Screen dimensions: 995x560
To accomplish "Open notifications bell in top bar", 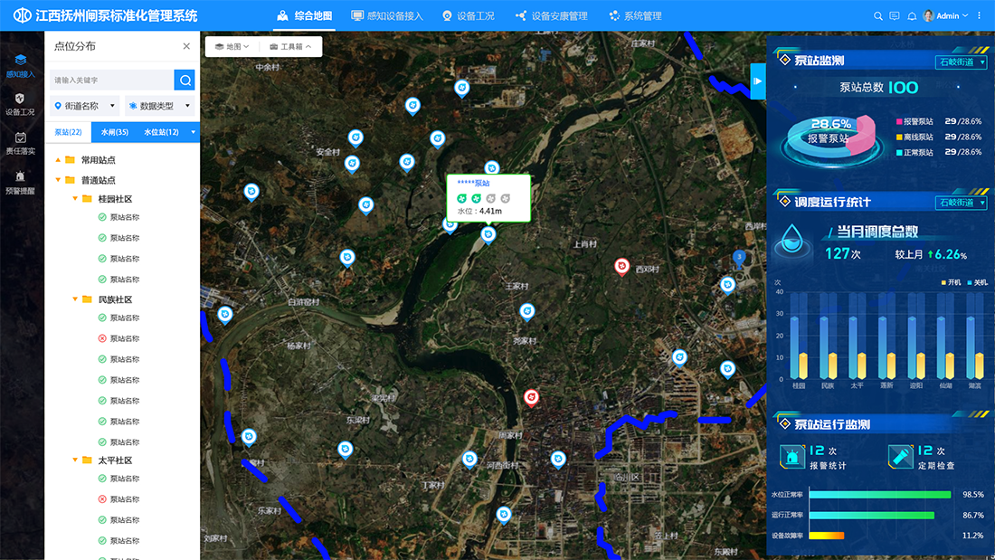I will pyautogui.click(x=912, y=16).
